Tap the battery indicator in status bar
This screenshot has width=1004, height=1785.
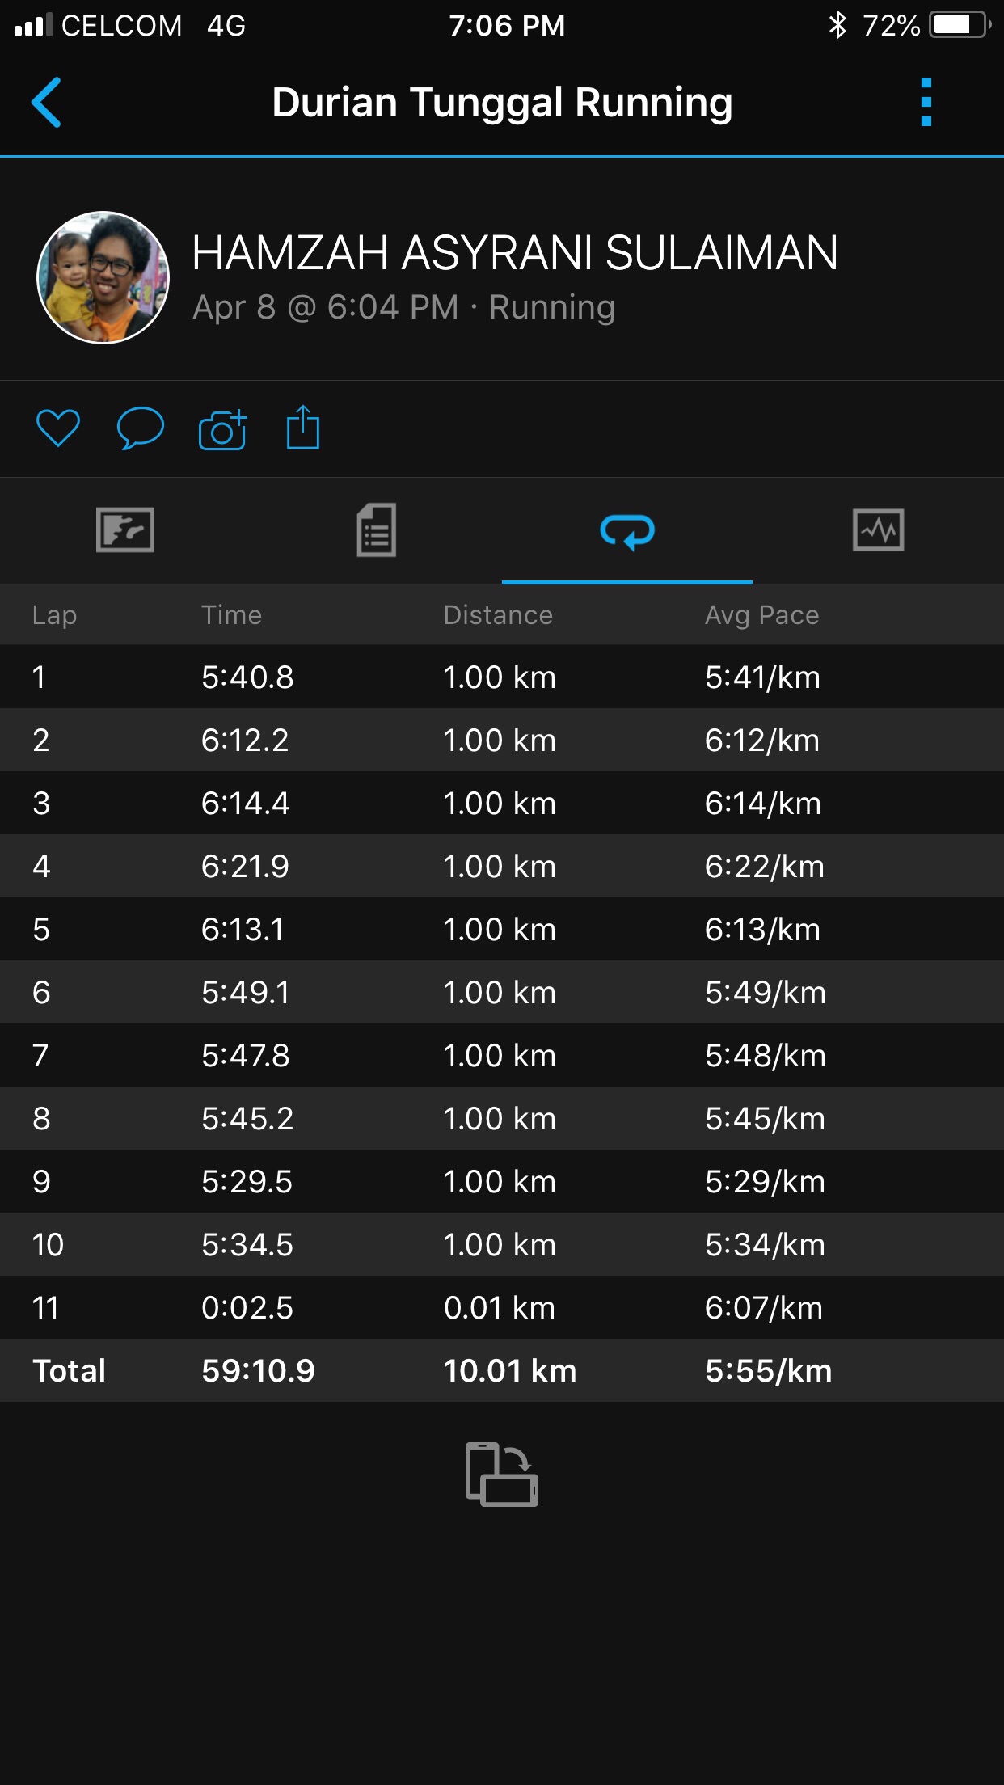[959, 25]
